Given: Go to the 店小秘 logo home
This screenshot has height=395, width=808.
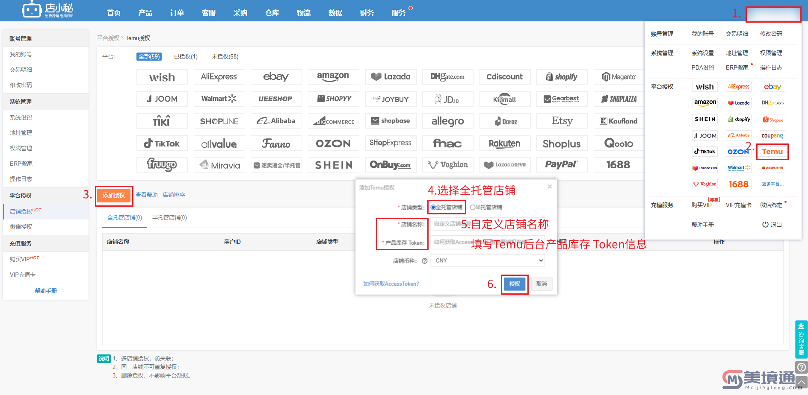Looking at the screenshot, I should coord(48,10).
